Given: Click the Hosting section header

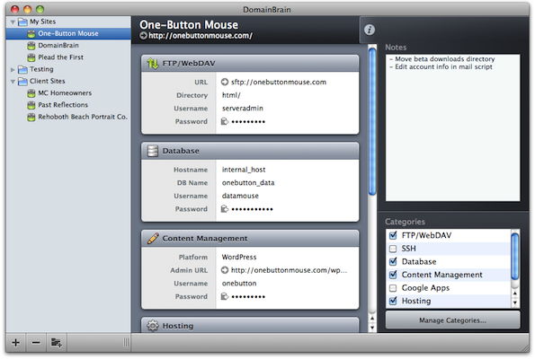Looking at the screenshot, I should [x=250, y=326].
